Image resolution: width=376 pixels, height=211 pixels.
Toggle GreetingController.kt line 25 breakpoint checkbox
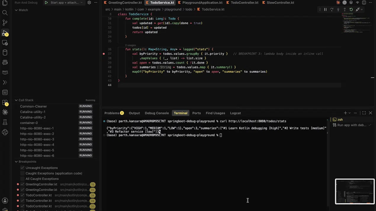point(23,190)
